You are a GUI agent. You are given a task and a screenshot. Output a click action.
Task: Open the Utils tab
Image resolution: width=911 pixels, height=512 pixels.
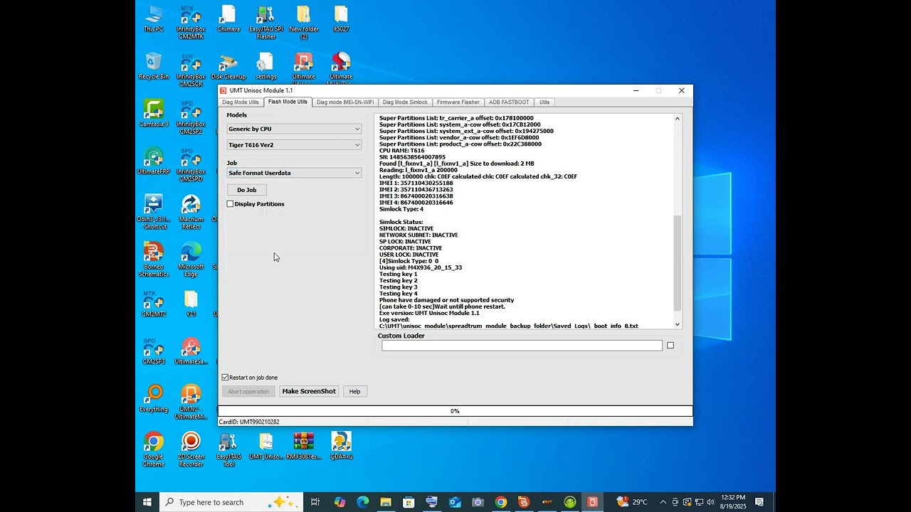point(544,102)
